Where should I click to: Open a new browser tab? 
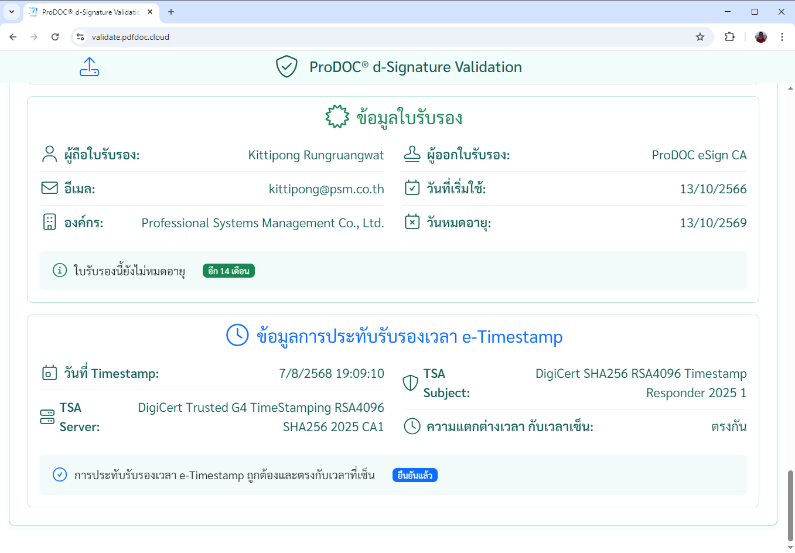[171, 12]
